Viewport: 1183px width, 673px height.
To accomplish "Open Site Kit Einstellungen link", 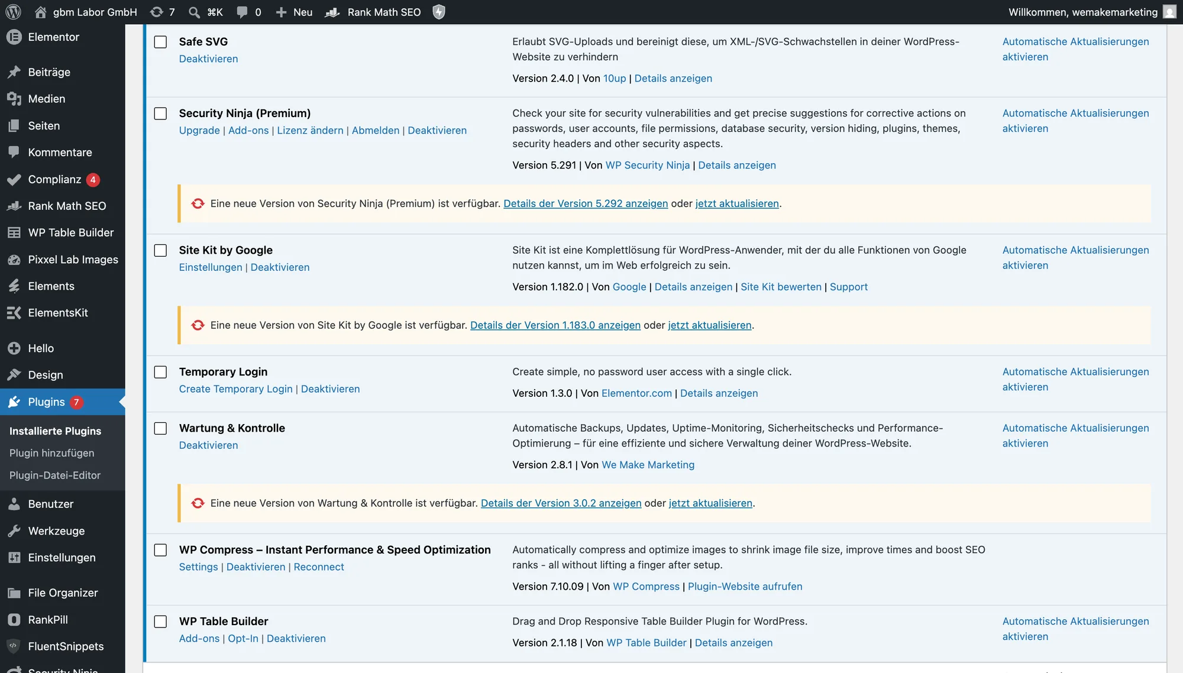I will [x=211, y=267].
